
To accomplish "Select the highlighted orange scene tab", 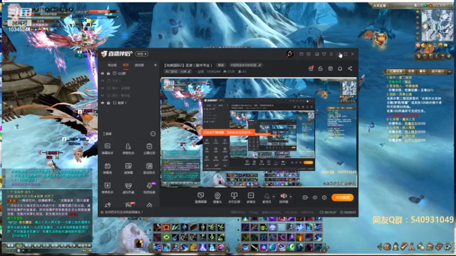I will [125, 65].
